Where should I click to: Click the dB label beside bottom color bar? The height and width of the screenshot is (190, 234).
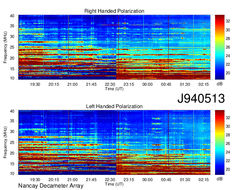click(x=220, y=179)
